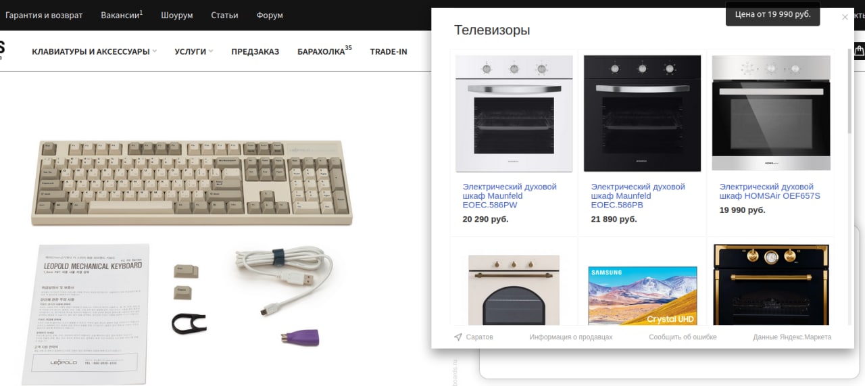This screenshot has height=386, width=865.
Task: Click the Саратов location arrow icon
Action: click(x=458, y=337)
